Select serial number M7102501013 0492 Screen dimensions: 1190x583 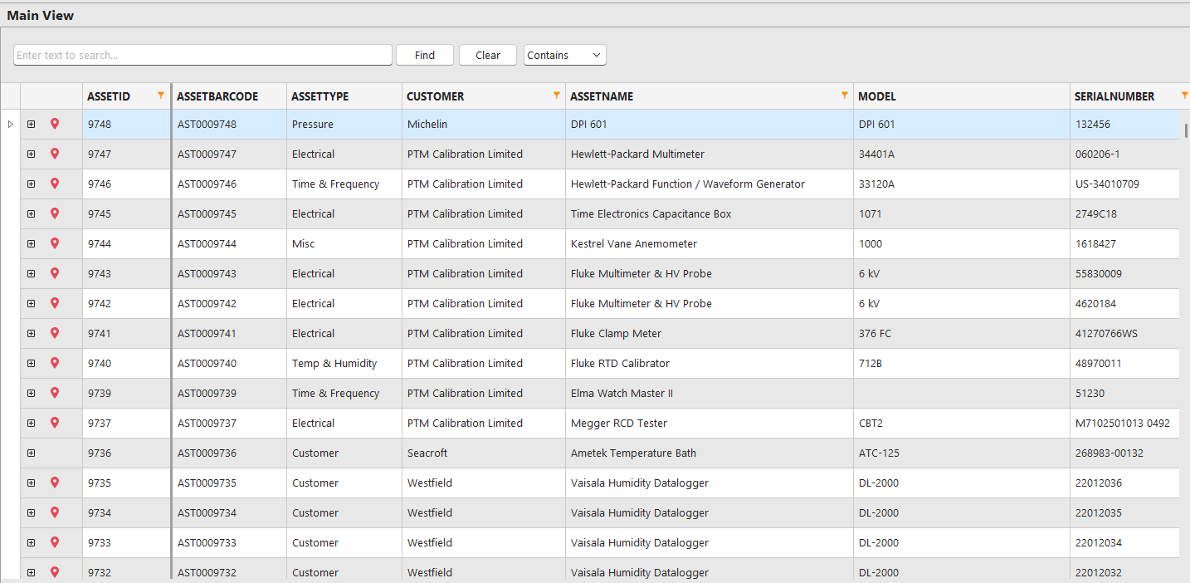(1124, 423)
